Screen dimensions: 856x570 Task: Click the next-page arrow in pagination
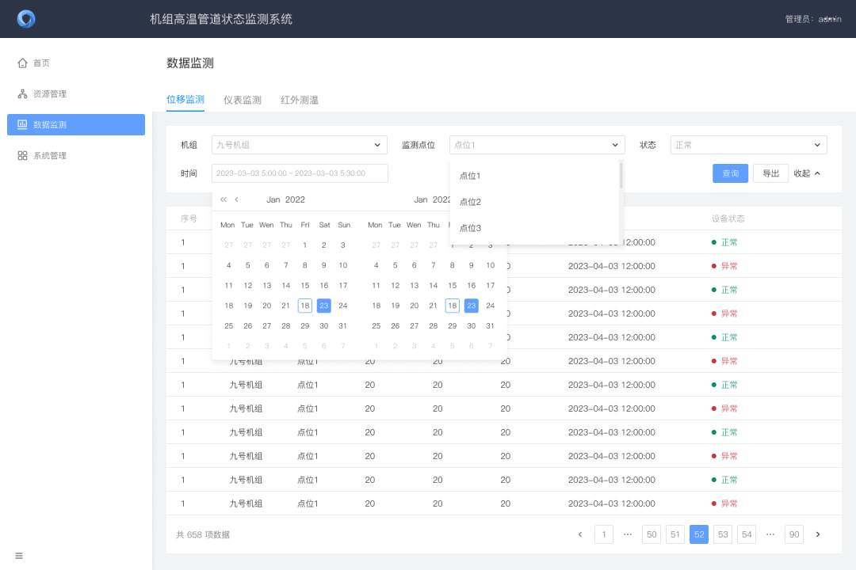817,534
